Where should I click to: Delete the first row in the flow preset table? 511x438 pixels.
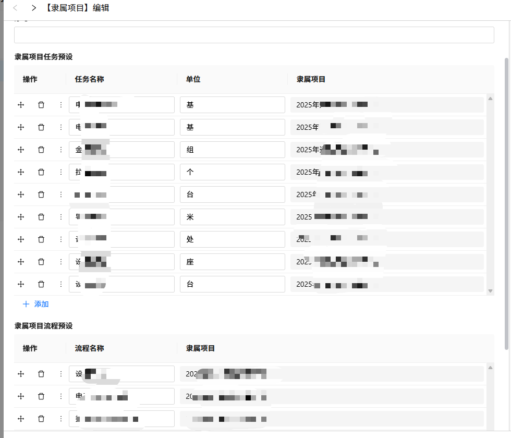[41, 374]
